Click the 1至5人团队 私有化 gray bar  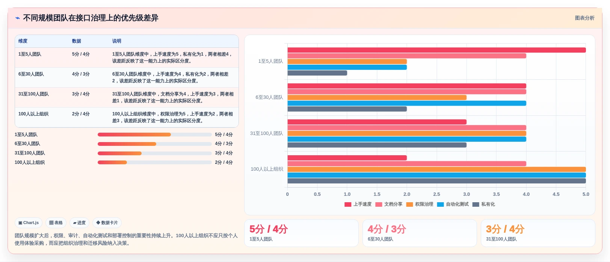tap(317, 73)
